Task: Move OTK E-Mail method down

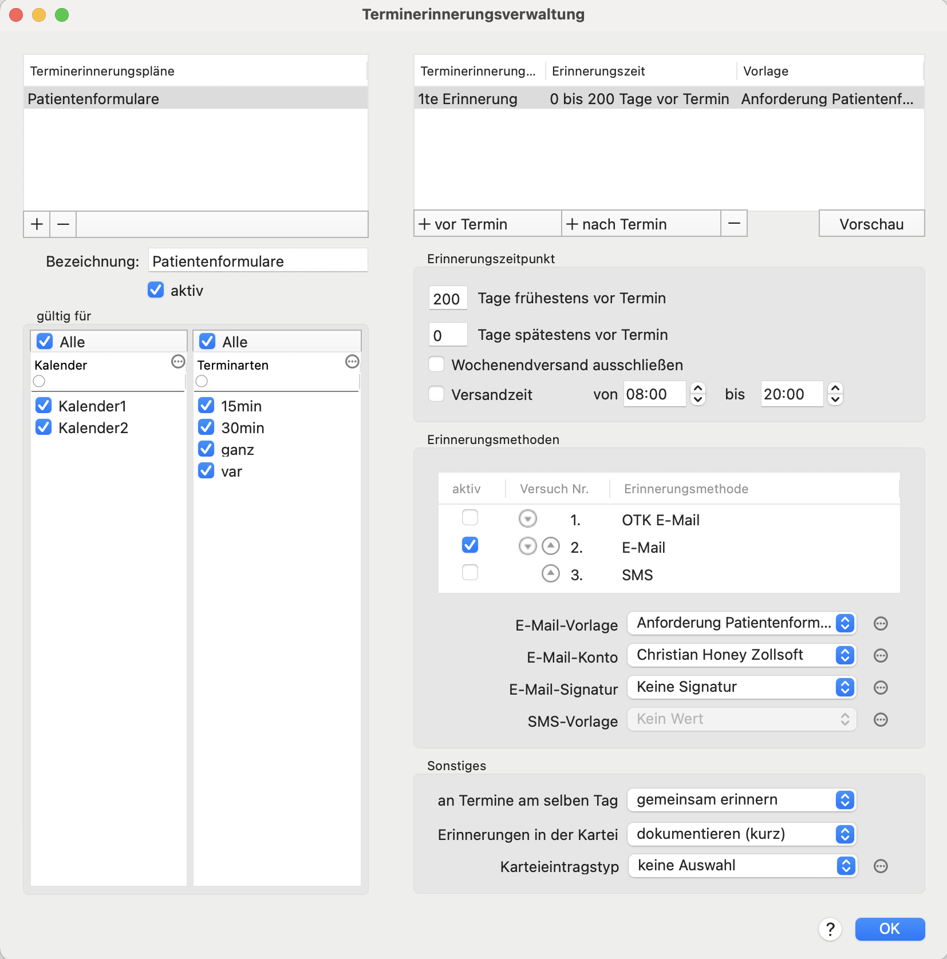Action: (527, 519)
